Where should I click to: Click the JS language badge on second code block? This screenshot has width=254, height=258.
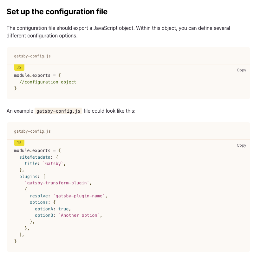[x=19, y=142]
